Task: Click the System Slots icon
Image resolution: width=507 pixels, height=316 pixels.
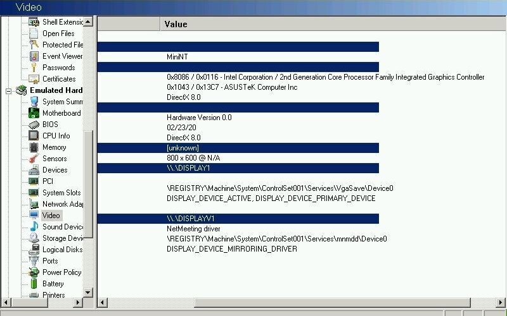Action: click(34, 193)
